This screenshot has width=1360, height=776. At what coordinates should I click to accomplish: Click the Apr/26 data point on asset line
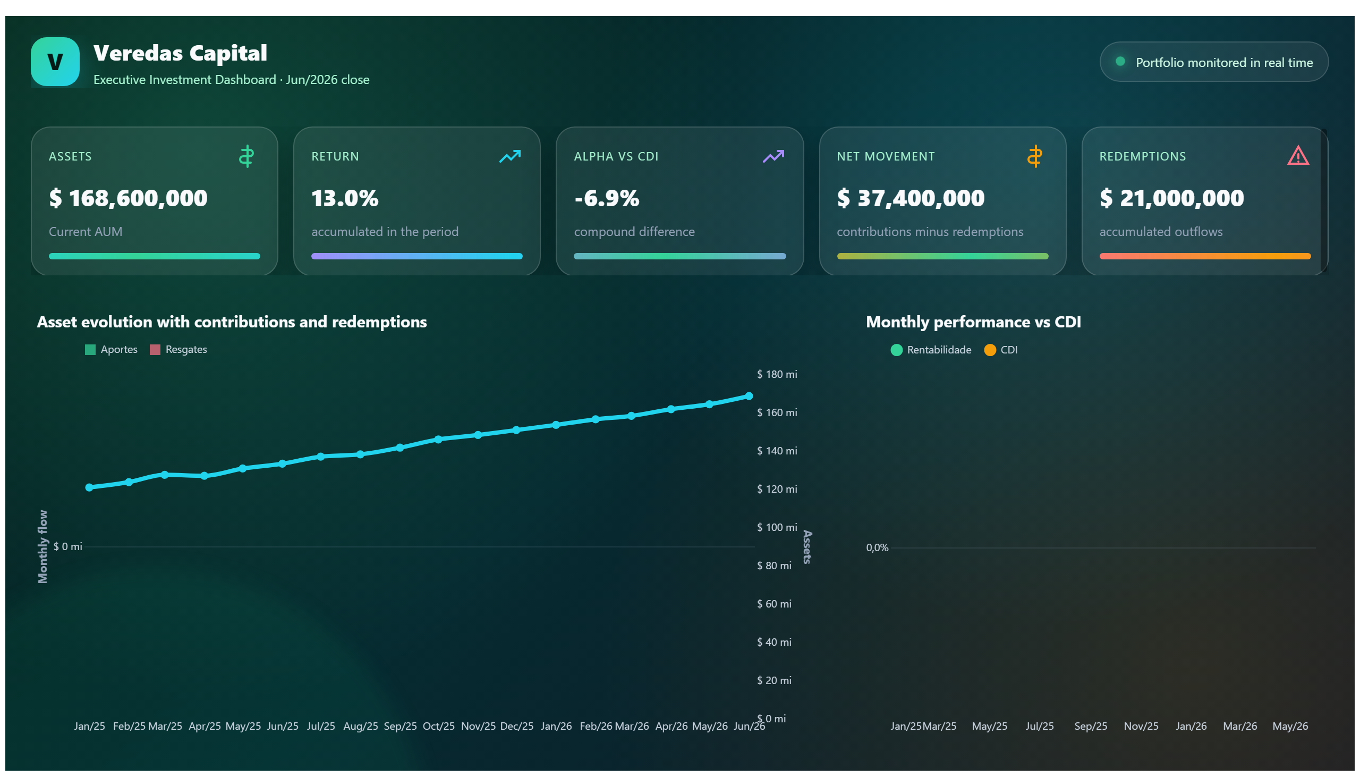[x=670, y=409]
